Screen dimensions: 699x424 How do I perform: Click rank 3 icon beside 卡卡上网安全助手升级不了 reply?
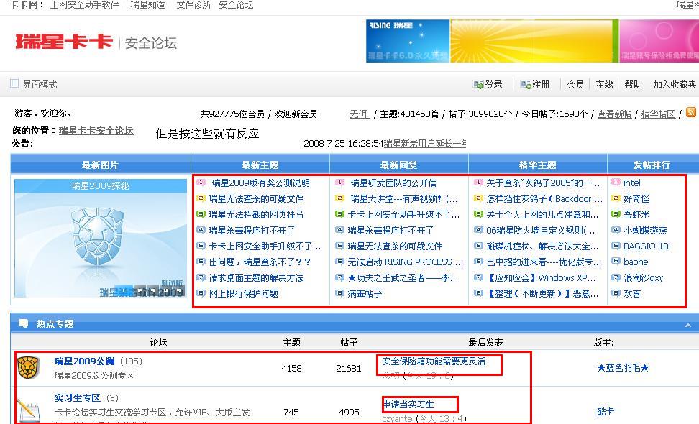coord(339,214)
